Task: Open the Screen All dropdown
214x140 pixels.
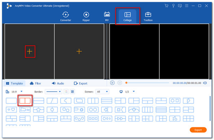Action: point(102,92)
